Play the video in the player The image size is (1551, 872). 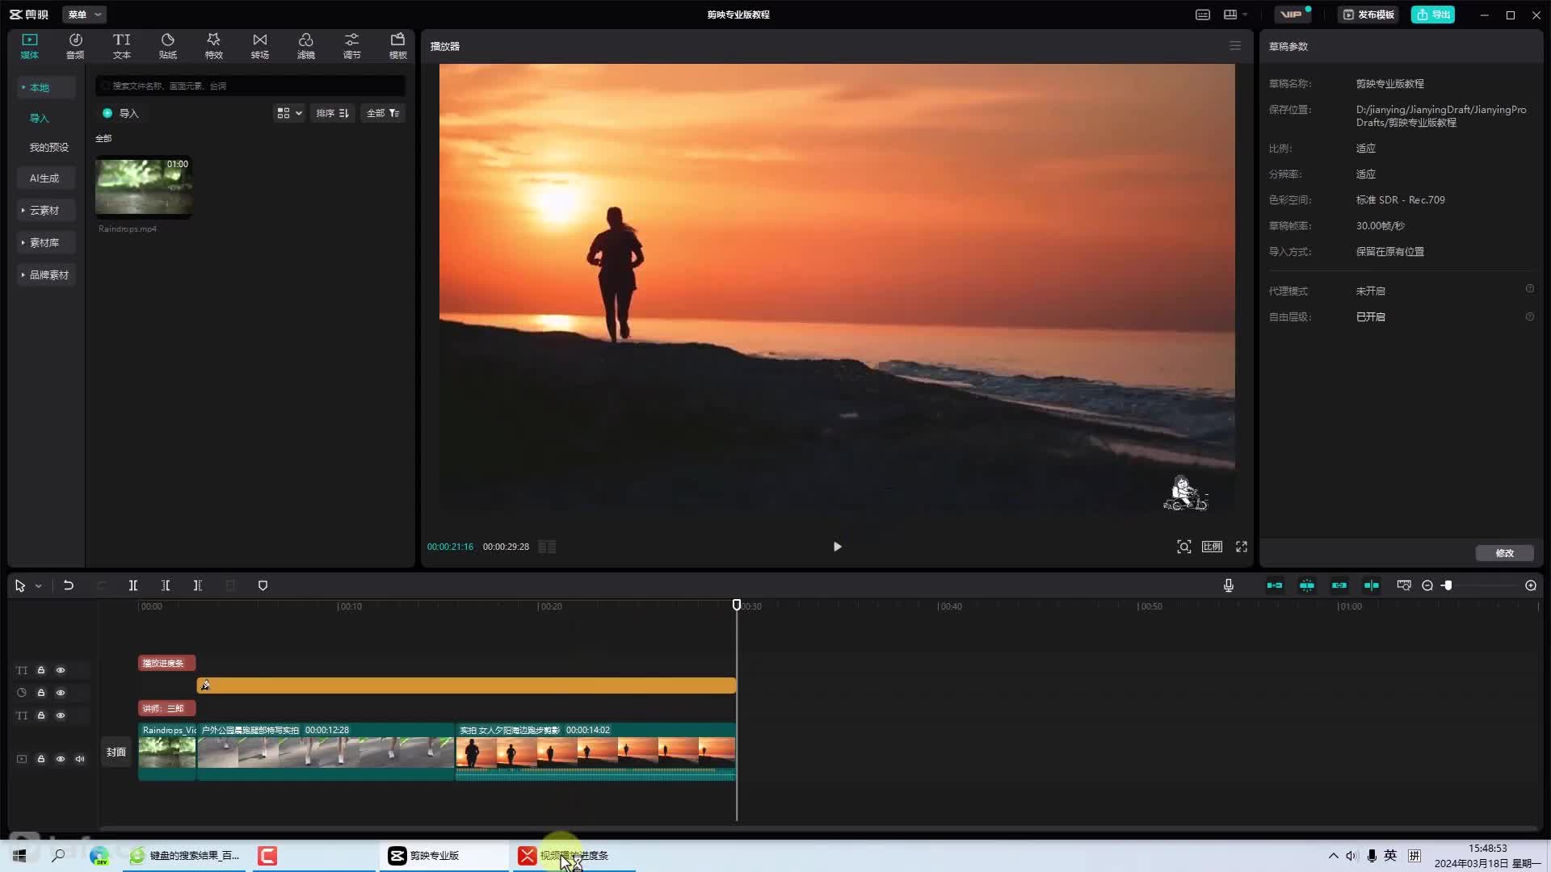coord(837,547)
